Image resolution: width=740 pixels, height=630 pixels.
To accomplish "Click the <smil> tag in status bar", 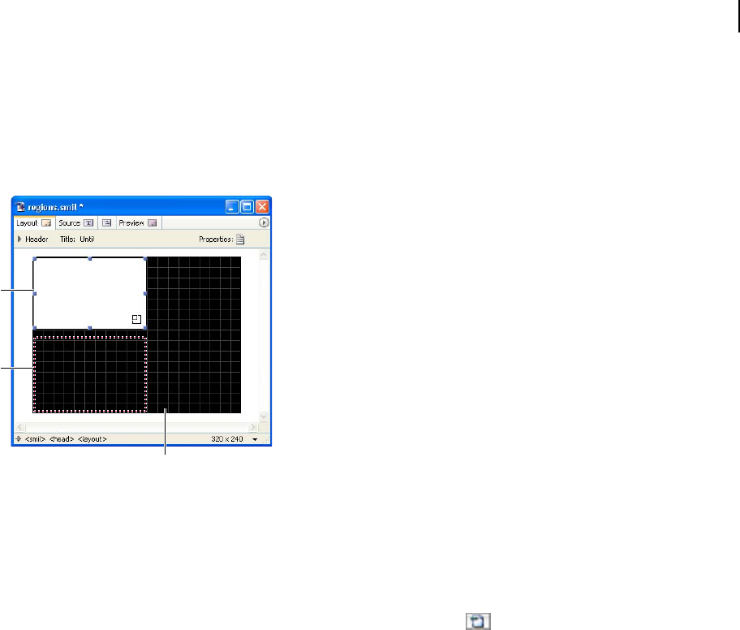I will 35,439.
